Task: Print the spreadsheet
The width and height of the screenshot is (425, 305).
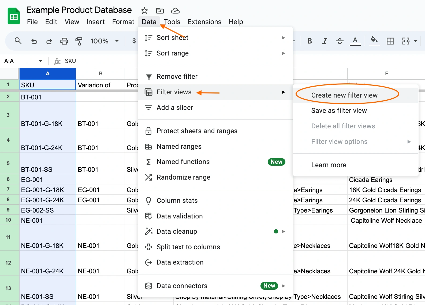Action: click(x=64, y=41)
